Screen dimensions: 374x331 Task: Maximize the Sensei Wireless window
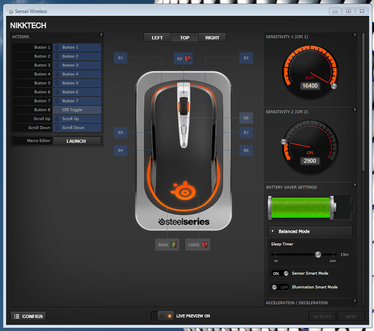click(x=348, y=11)
